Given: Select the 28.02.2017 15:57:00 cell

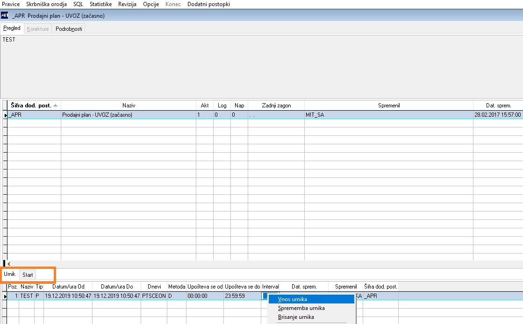Looking at the screenshot, I should click(x=498, y=115).
